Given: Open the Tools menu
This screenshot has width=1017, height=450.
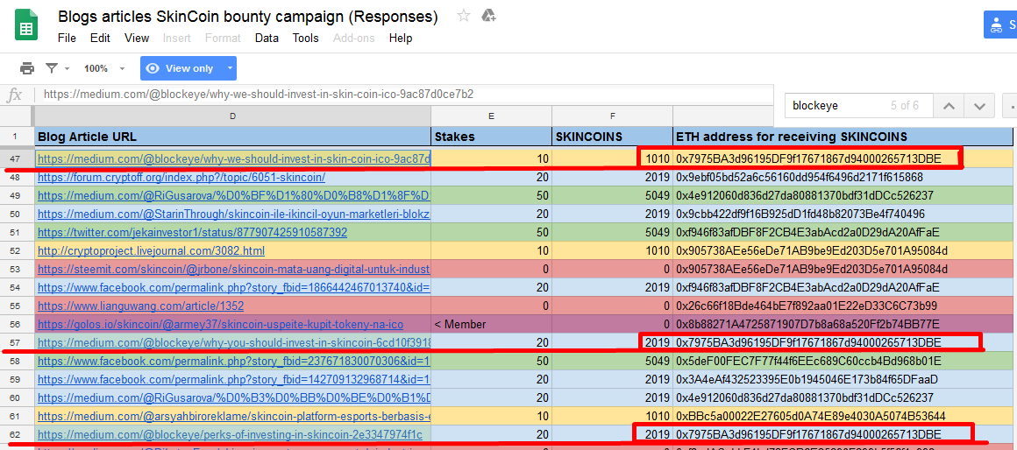Looking at the screenshot, I should pos(305,39).
